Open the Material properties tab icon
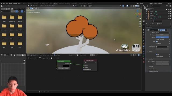The image size is (172, 96). pyautogui.click(x=144, y=59)
